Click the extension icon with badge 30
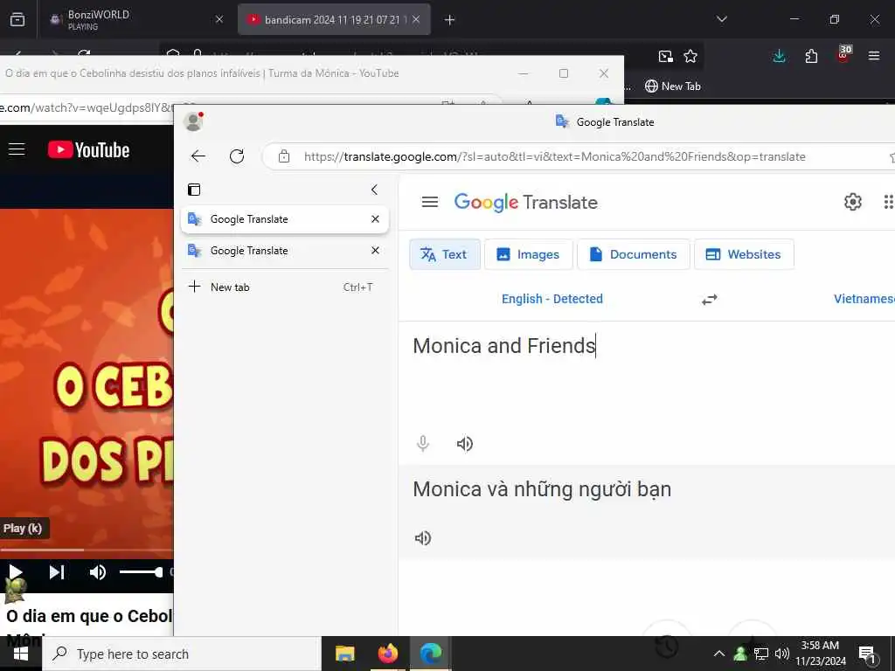This screenshot has height=671, width=895. coord(843,54)
